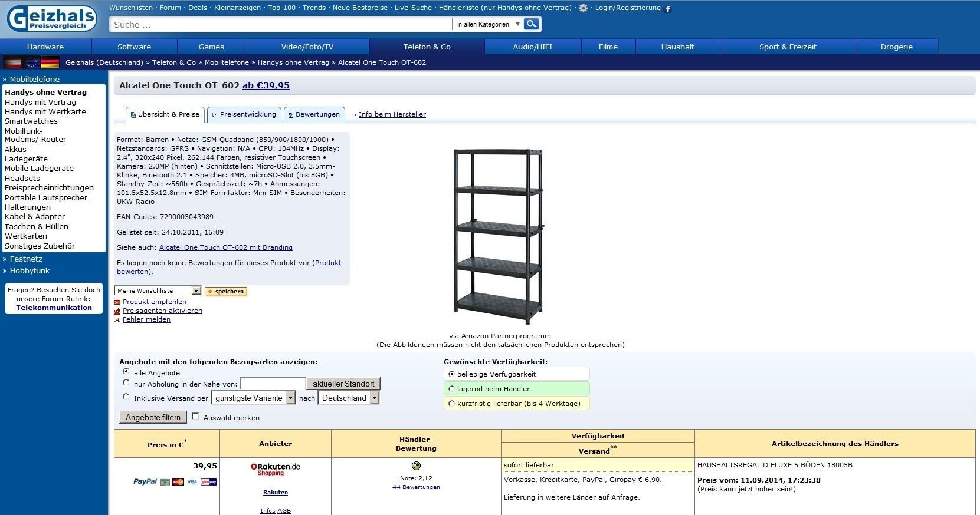Click the bug icon beside Fehler melden

click(117, 320)
